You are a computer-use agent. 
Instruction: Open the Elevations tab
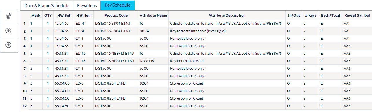[x=87, y=5]
